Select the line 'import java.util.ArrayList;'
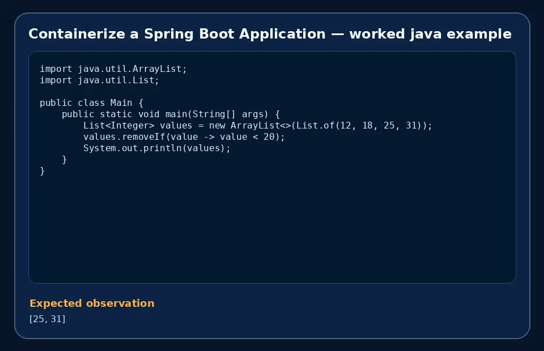This screenshot has width=544, height=351. coord(113,69)
